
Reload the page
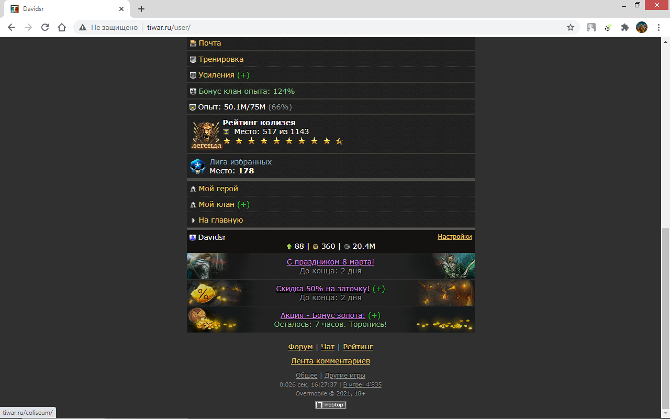coord(45,27)
